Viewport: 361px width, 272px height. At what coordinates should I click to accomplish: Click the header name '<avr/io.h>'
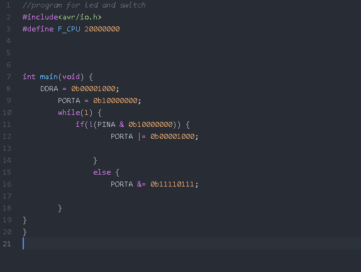[80, 17]
